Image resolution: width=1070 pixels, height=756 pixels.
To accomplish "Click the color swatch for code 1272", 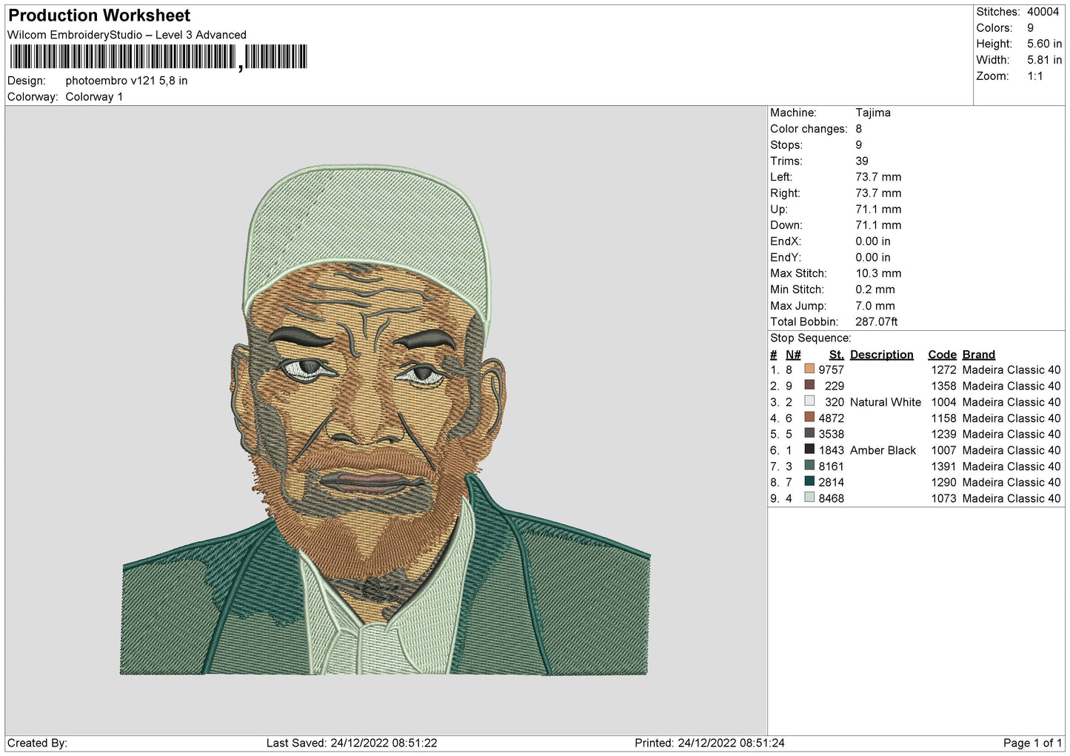I will 809,369.
